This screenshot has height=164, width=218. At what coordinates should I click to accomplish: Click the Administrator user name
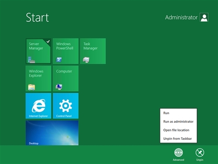pyautogui.click(x=181, y=17)
